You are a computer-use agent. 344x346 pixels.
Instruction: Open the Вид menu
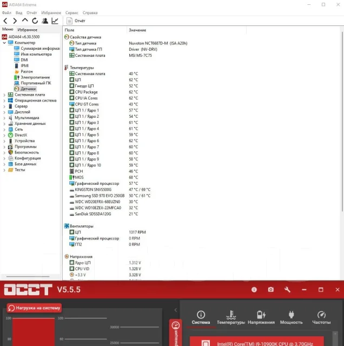click(x=19, y=13)
